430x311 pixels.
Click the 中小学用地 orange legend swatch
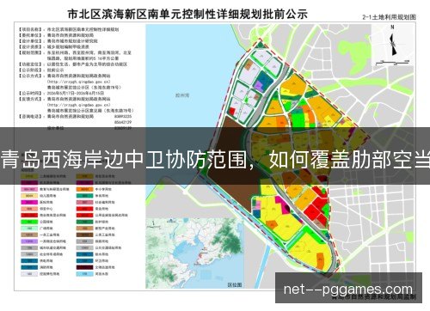click(x=85, y=189)
